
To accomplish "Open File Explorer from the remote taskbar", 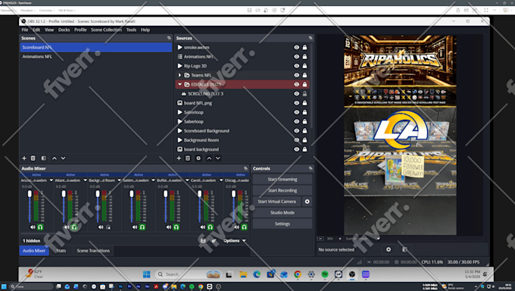I will 243,274.
